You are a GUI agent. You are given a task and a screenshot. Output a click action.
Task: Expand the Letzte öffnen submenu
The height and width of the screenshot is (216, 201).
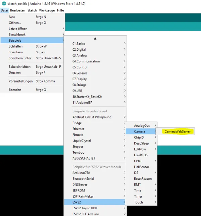tap(18, 29)
